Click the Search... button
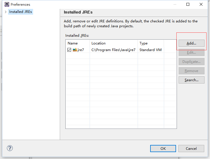 tap(191, 80)
